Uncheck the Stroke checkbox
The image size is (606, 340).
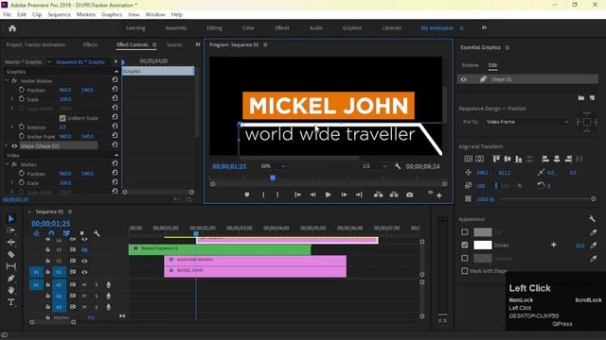pos(465,245)
